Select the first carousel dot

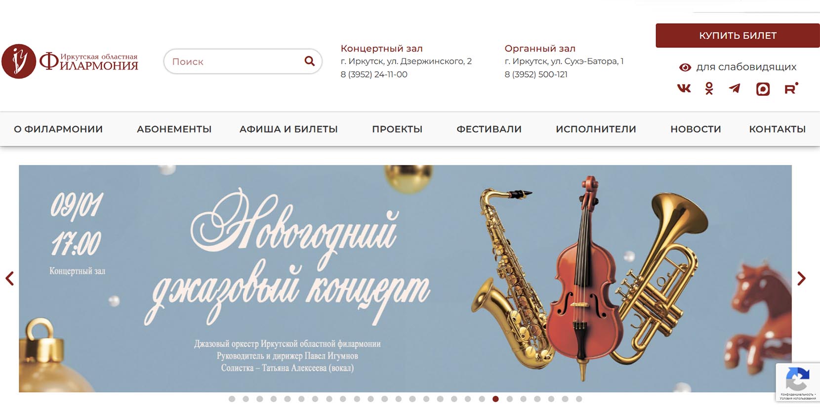click(x=232, y=399)
